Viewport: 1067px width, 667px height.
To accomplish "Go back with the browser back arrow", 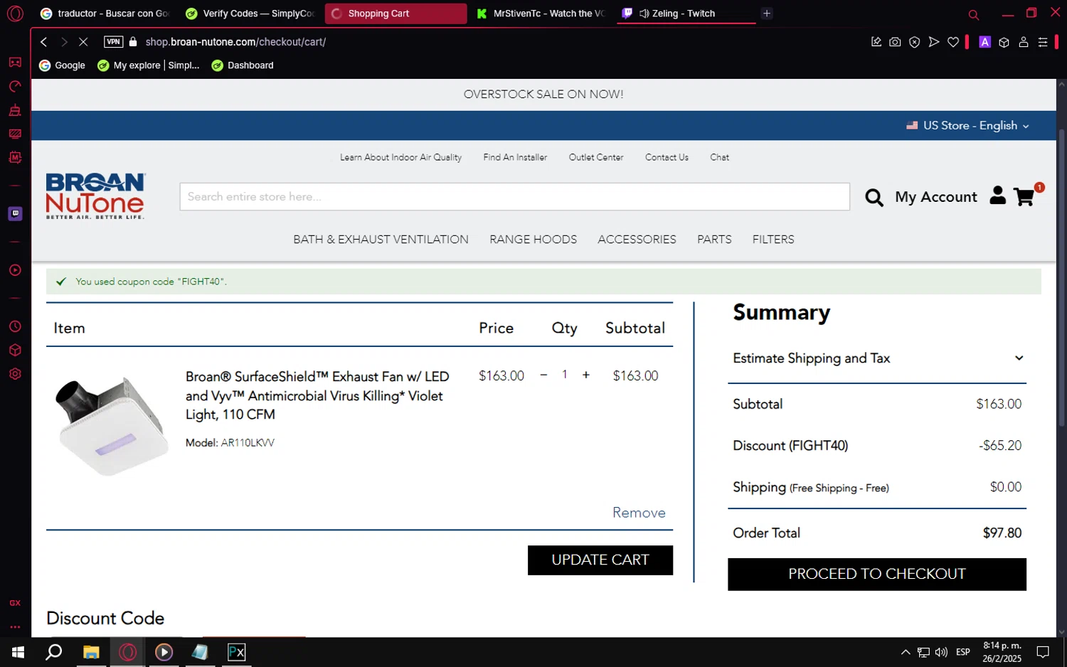I will (x=44, y=42).
